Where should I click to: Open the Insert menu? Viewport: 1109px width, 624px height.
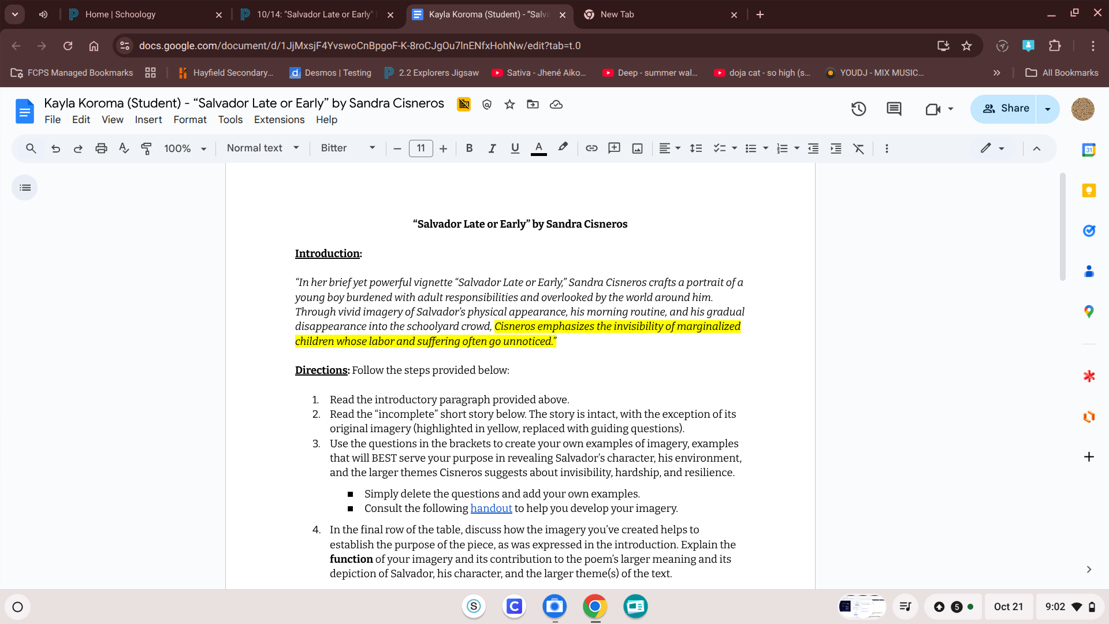click(148, 120)
